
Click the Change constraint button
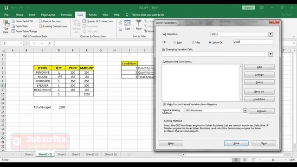click(259, 75)
